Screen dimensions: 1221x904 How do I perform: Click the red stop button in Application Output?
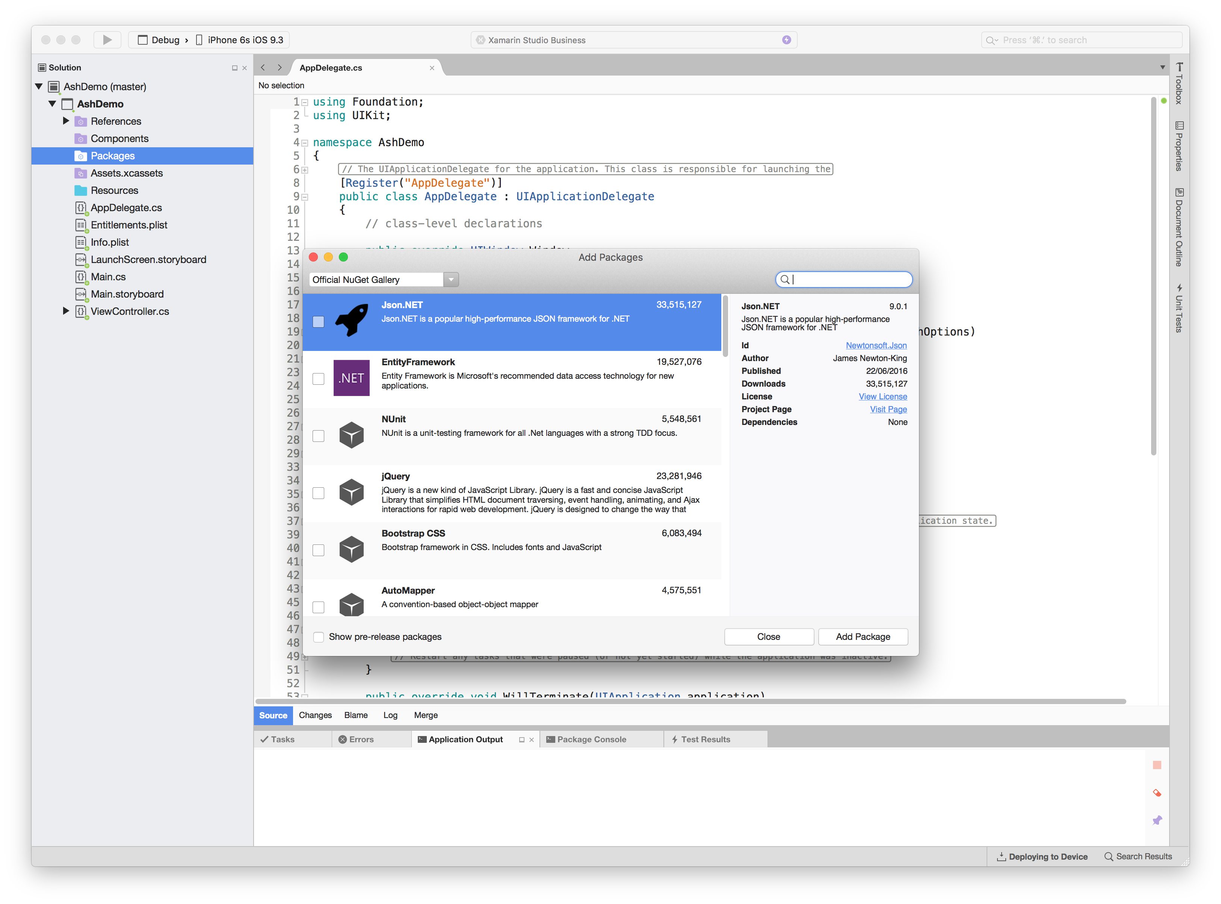1156,765
